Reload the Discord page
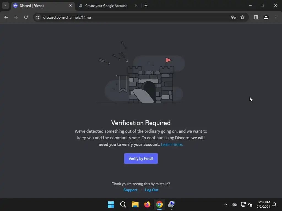The width and height of the screenshot is (282, 211). (x=26, y=17)
